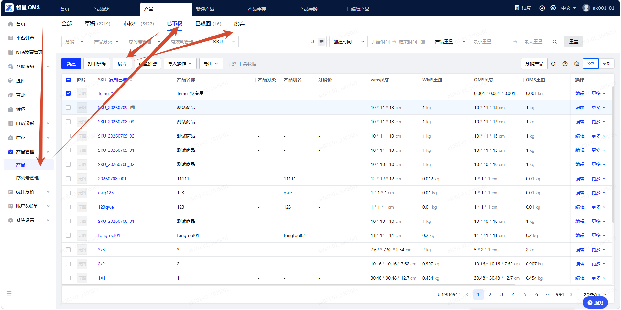Collapse the sidebar with bottom menu icon
The image size is (621, 310).
tap(9, 293)
